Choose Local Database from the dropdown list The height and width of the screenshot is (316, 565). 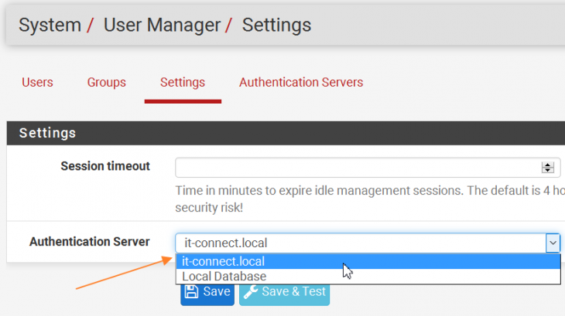point(368,276)
